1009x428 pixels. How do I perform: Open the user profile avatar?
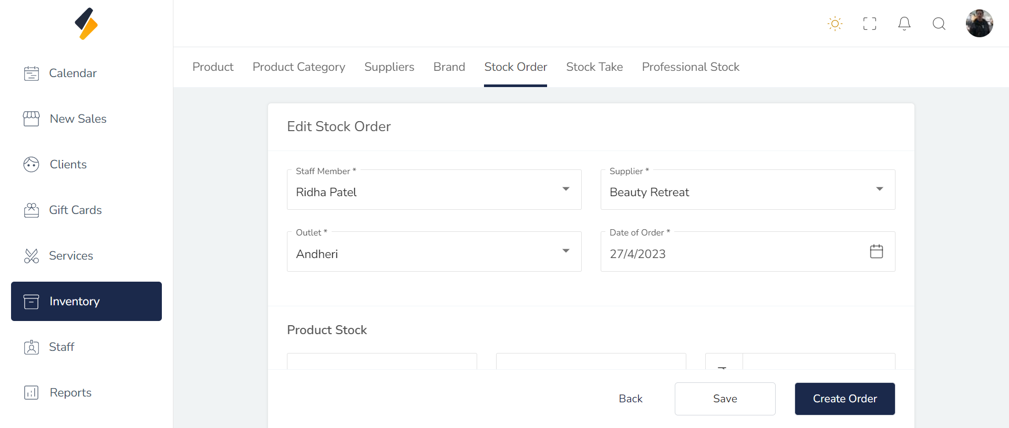coord(979,24)
